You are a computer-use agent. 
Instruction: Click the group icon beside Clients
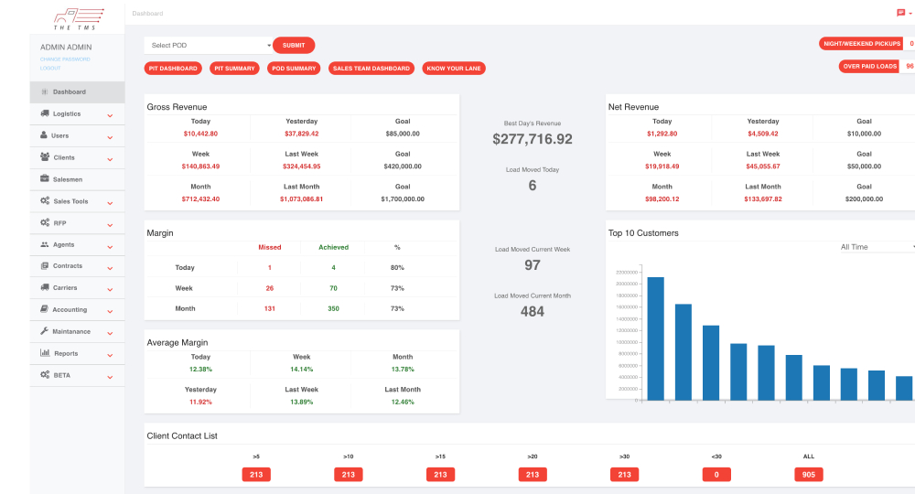tap(45, 157)
